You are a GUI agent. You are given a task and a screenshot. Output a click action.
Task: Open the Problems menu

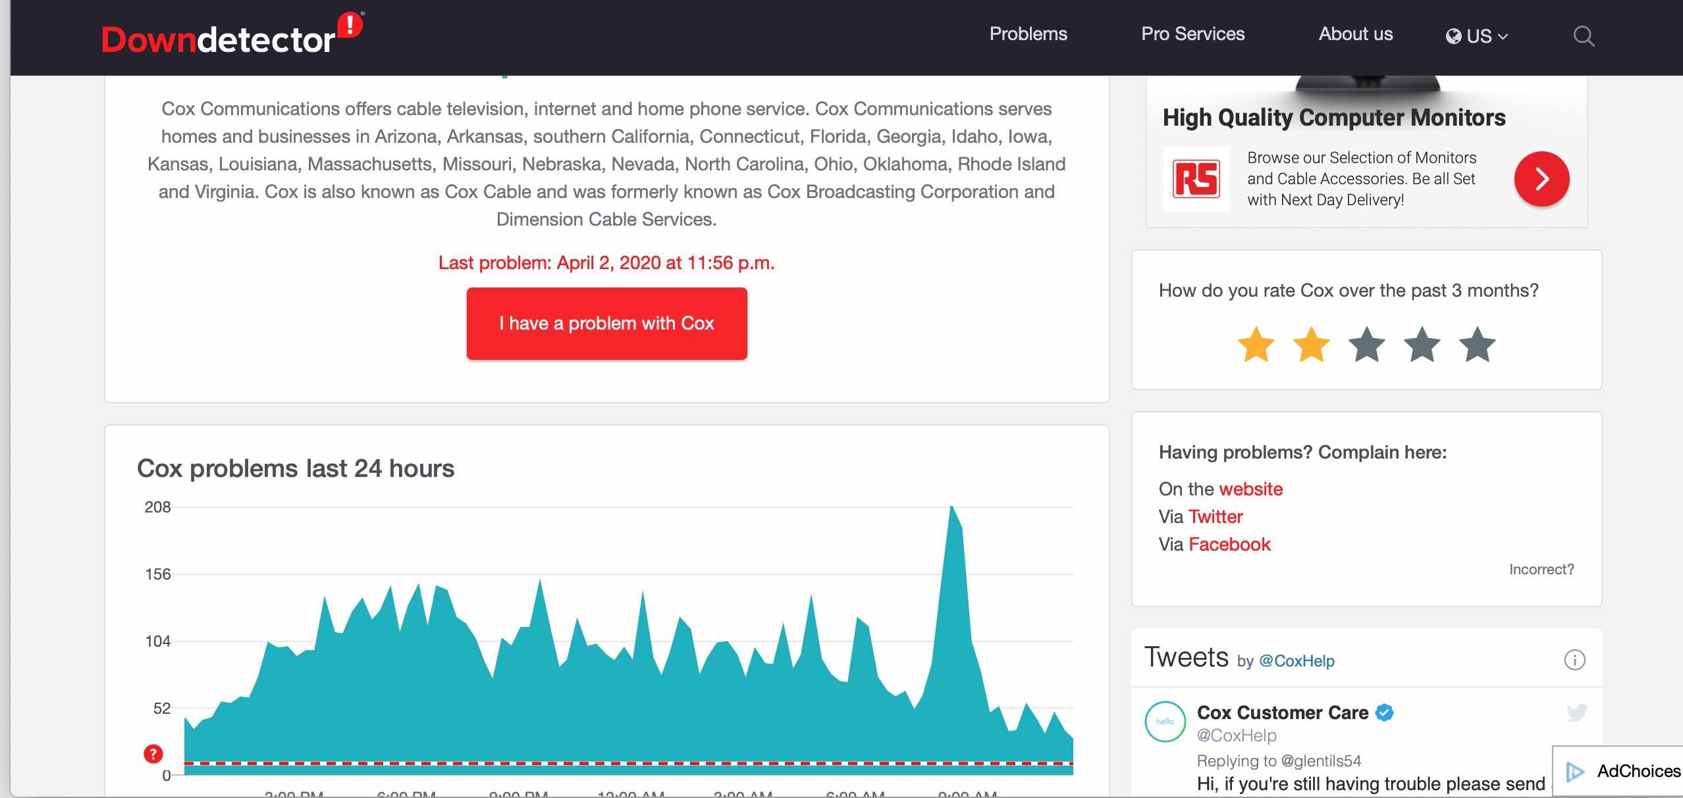pyautogui.click(x=1028, y=34)
